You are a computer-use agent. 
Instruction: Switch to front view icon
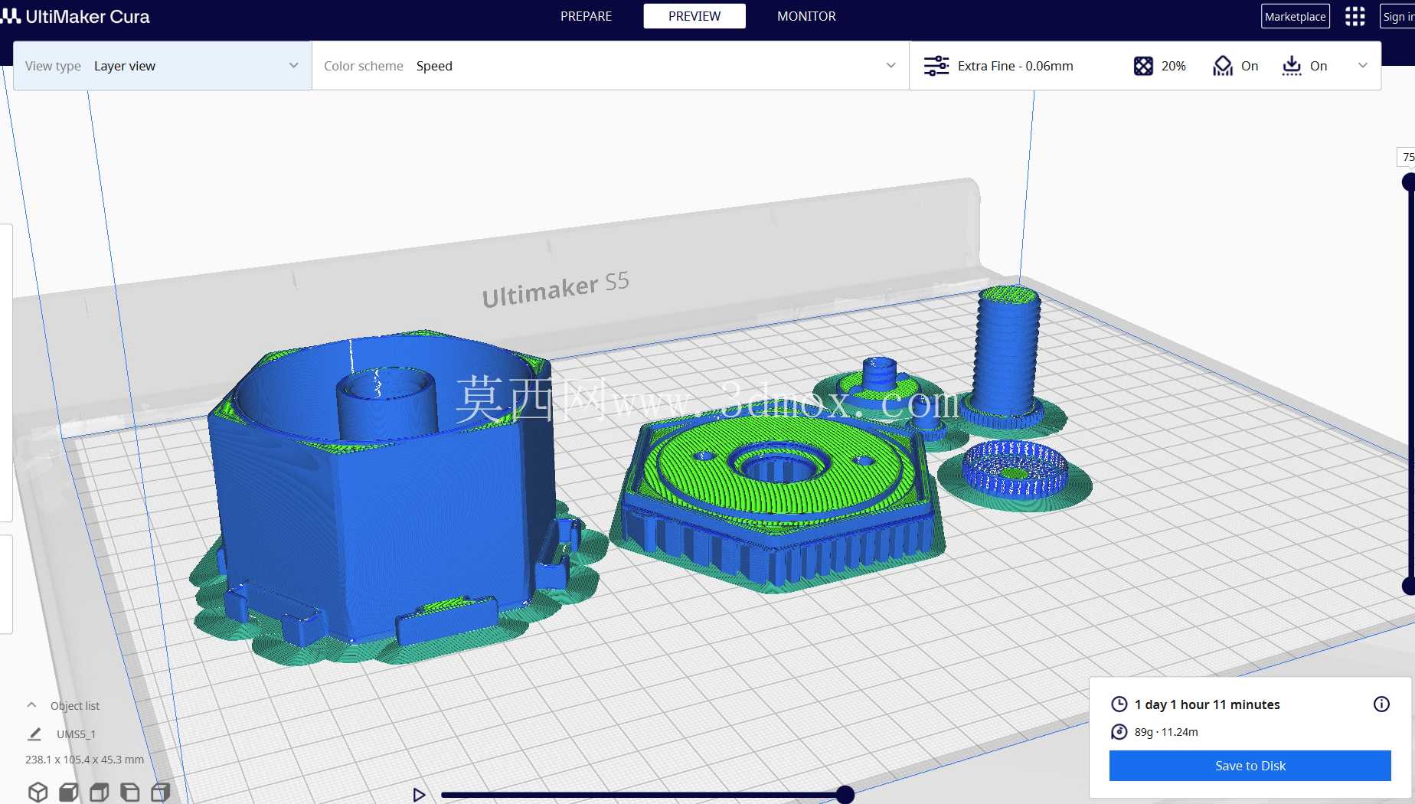[x=69, y=792]
